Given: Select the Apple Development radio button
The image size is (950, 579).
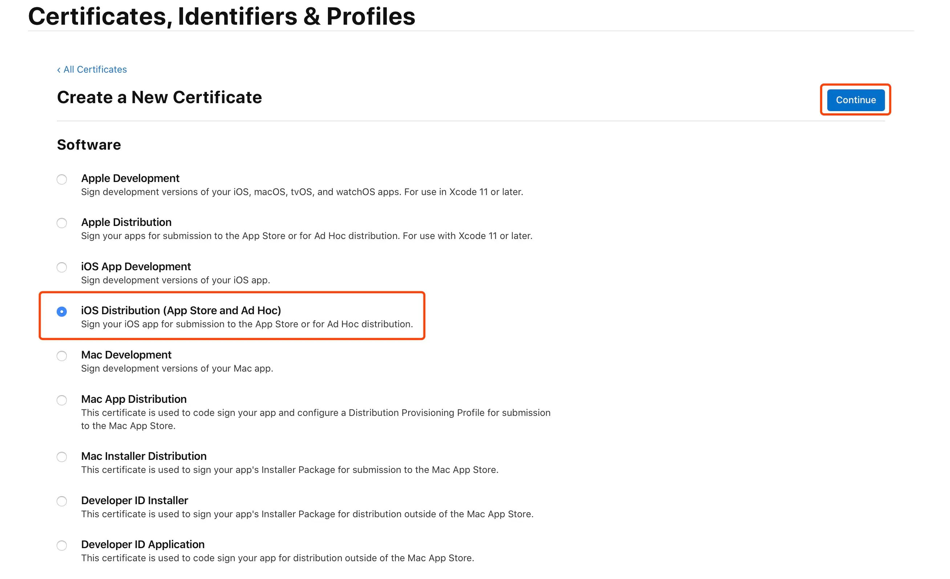Looking at the screenshot, I should click(62, 179).
